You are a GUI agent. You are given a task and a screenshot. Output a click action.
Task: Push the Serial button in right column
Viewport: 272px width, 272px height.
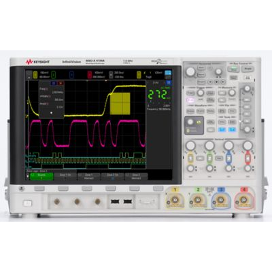click(x=247, y=100)
